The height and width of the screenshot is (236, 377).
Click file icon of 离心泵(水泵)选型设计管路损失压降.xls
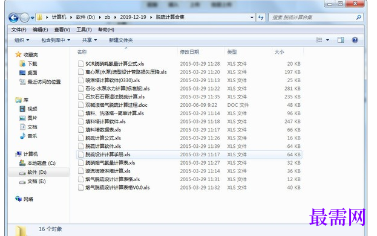click(81, 72)
